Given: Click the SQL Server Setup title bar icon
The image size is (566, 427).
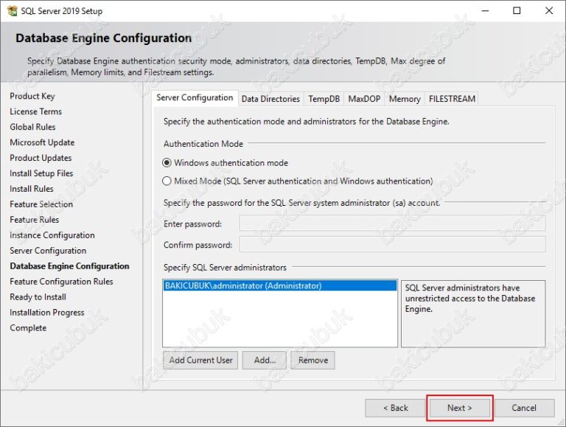Looking at the screenshot, I should (x=12, y=11).
